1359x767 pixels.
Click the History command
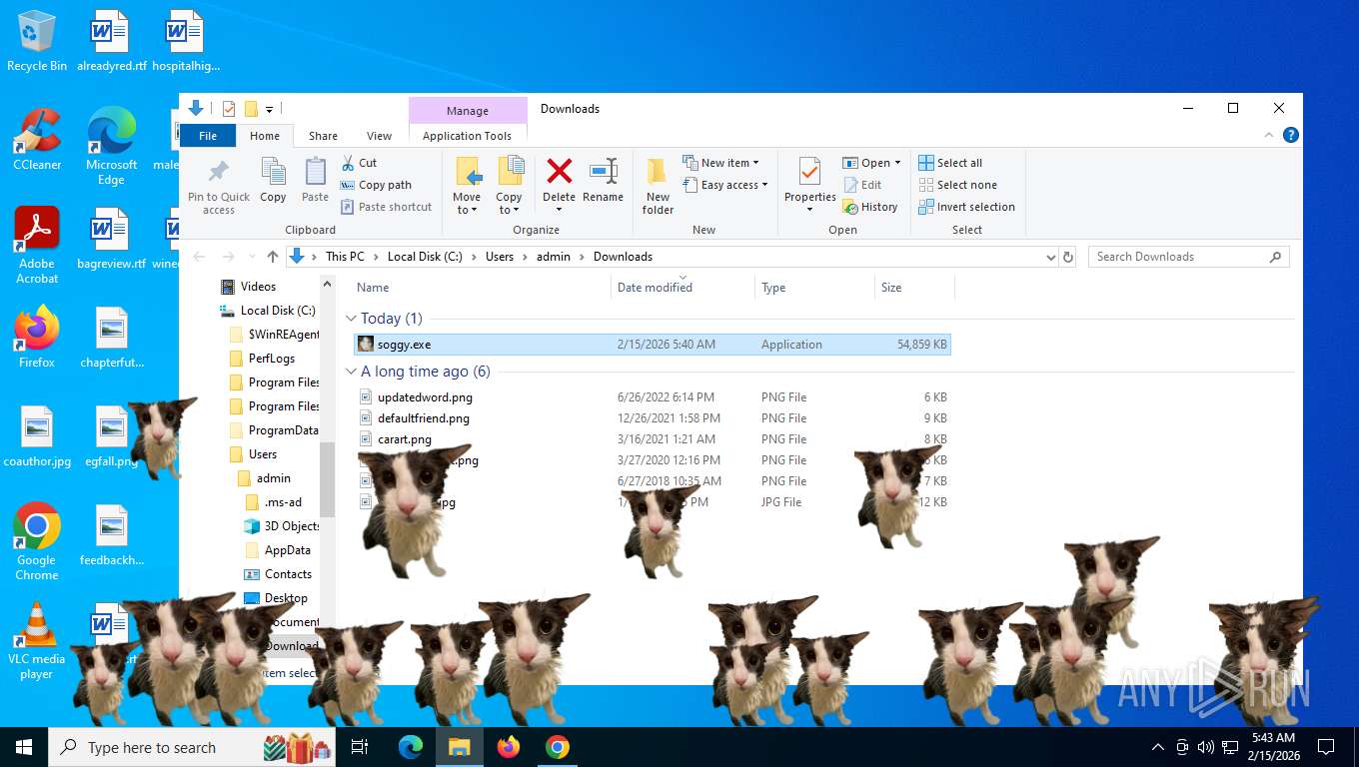click(x=870, y=207)
